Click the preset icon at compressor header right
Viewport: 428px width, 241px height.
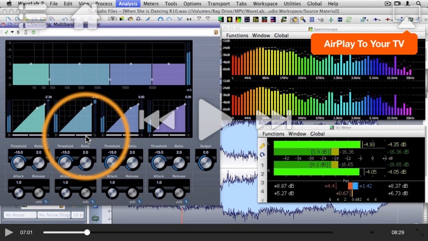click(x=216, y=32)
